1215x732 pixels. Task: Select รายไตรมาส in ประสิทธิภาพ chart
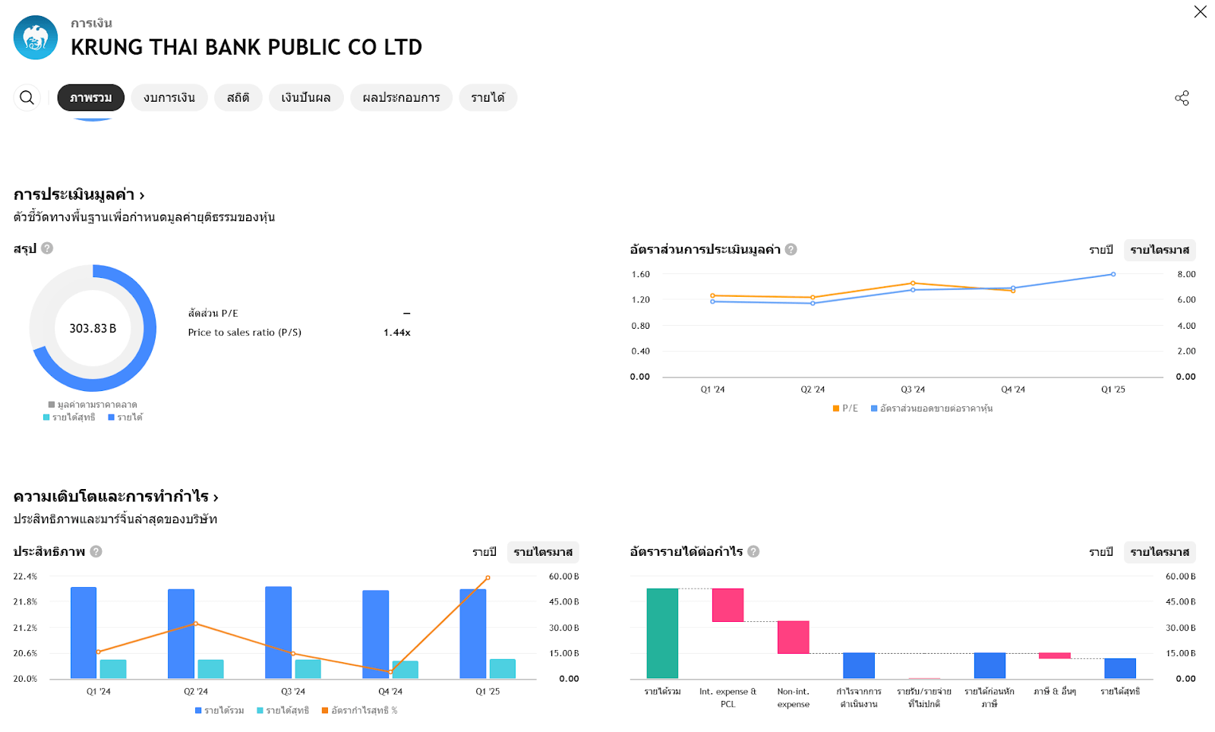tap(543, 552)
